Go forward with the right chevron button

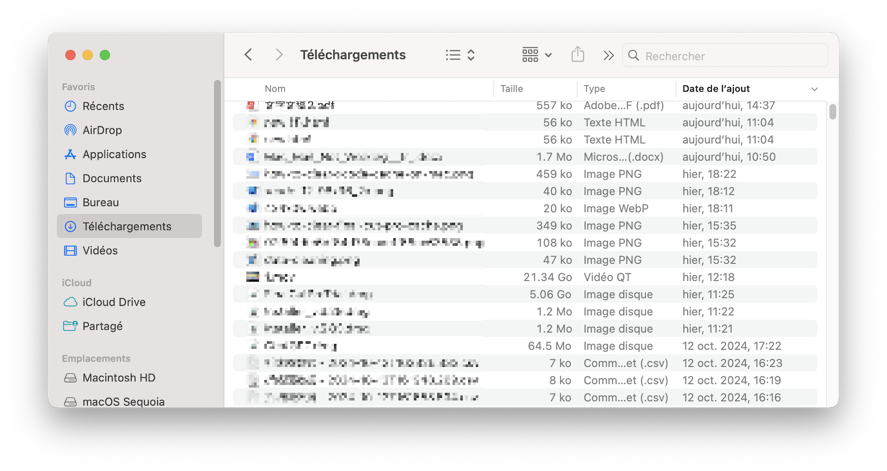click(279, 55)
